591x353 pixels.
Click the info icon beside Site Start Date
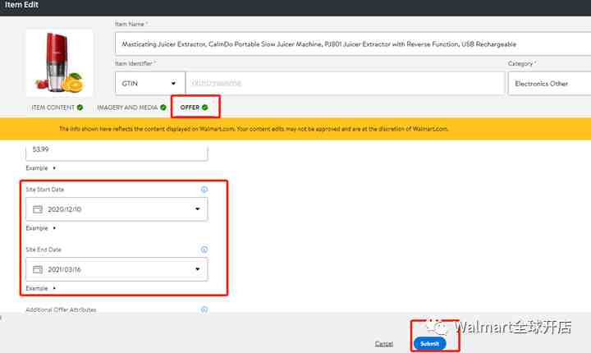(x=204, y=190)
